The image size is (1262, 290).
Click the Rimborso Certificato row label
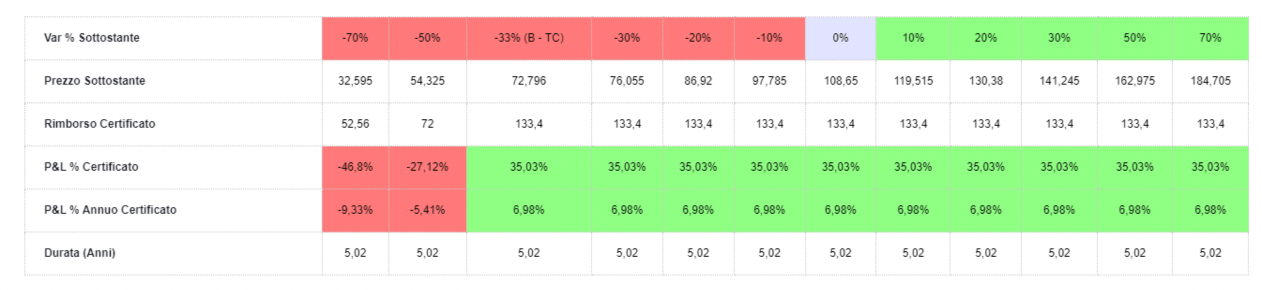point(99,124)
